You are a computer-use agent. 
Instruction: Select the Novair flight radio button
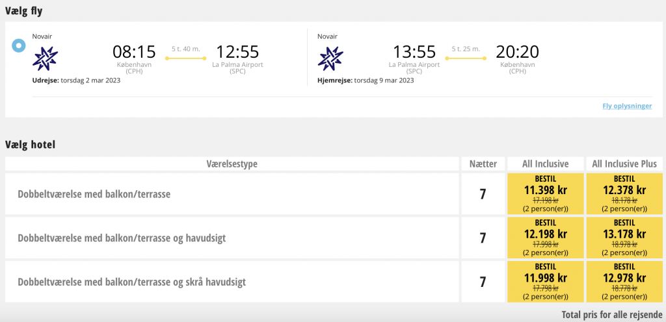point(19,45)
